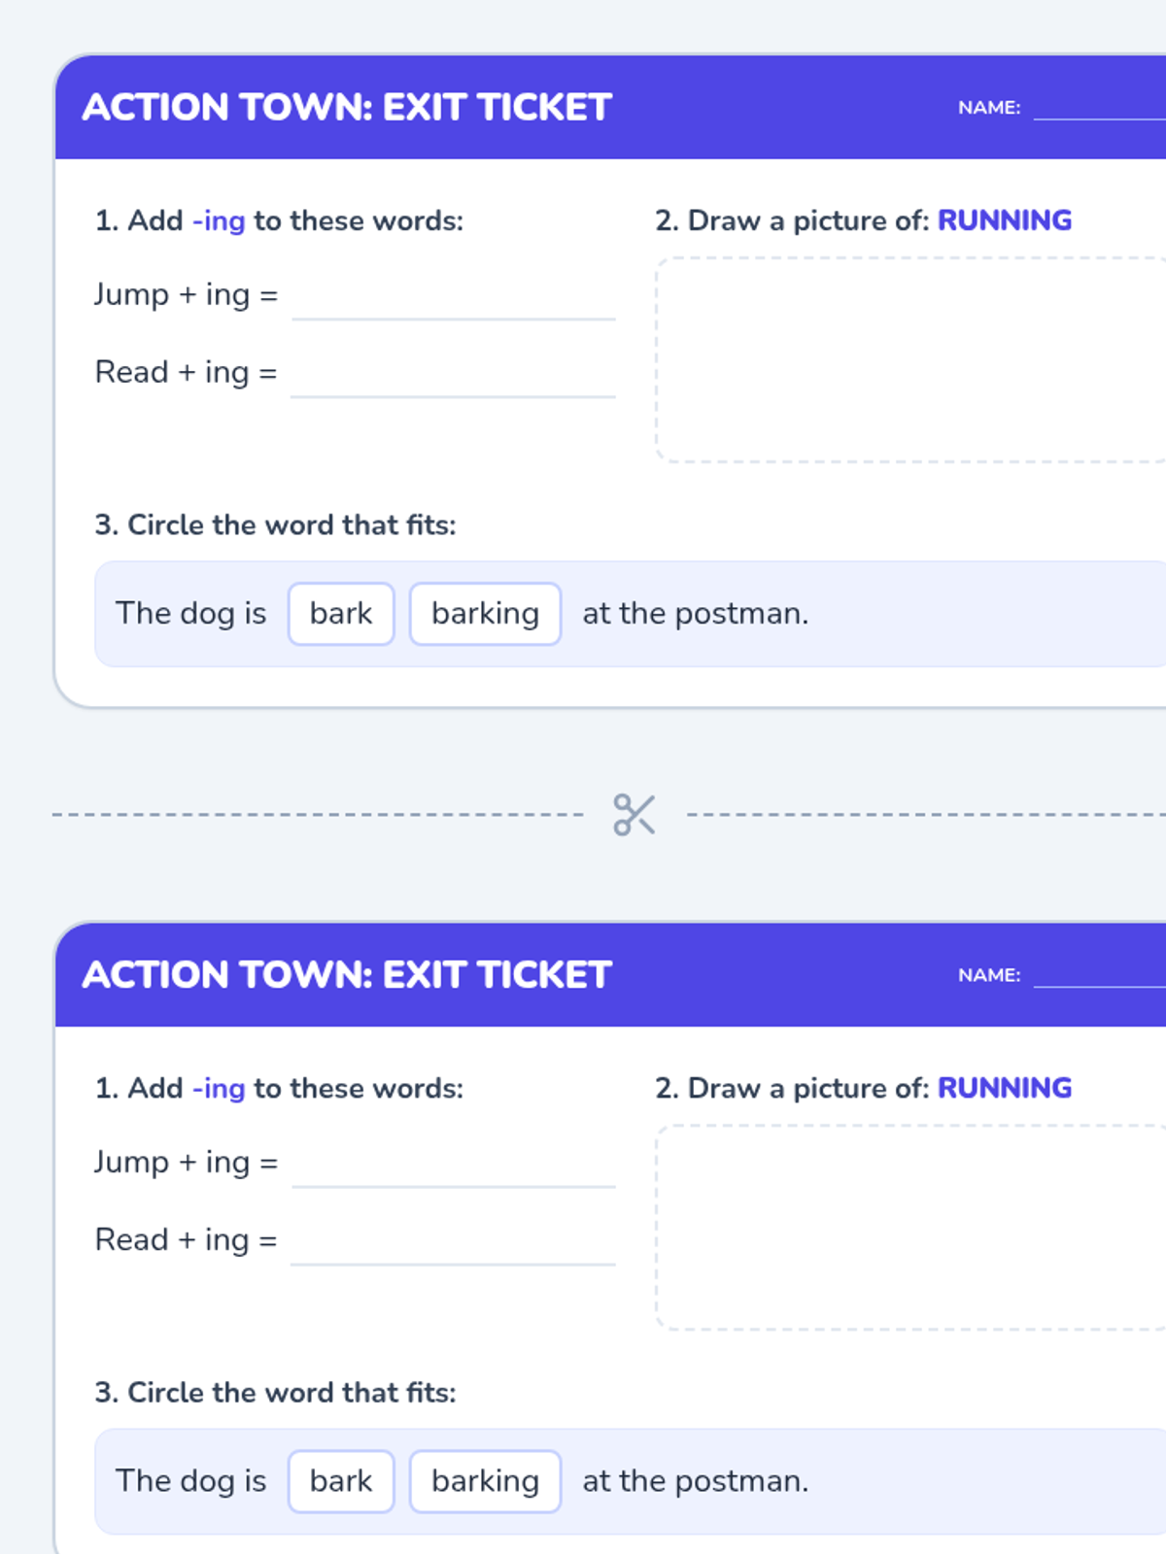Click first ticket's "Circle the word that fits" heading

[275, 525]
